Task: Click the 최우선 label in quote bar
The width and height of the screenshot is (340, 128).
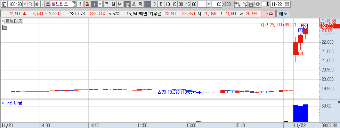Action: tap(155, 14)
